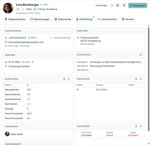Click the Überlandfahrten 3/5 row
Viewport: 150px width, 145px height.
[x=18, y=94]
